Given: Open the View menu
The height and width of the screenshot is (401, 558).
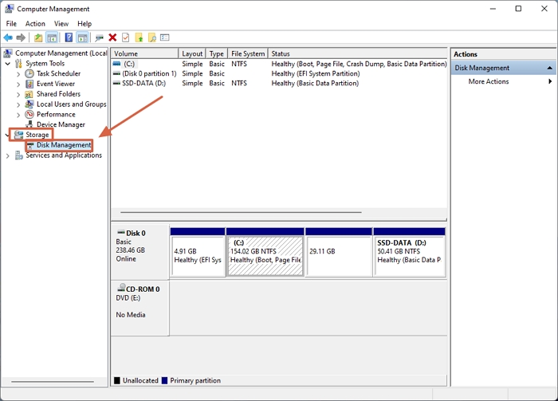Looking at the screenshot, I should pos(61,24).
